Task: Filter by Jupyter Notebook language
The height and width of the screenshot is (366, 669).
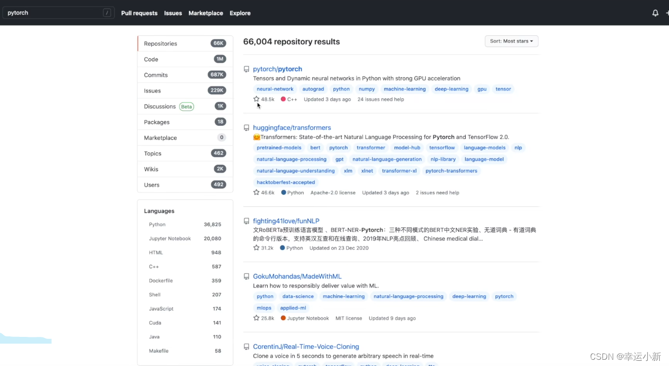Action: point(185,239)
